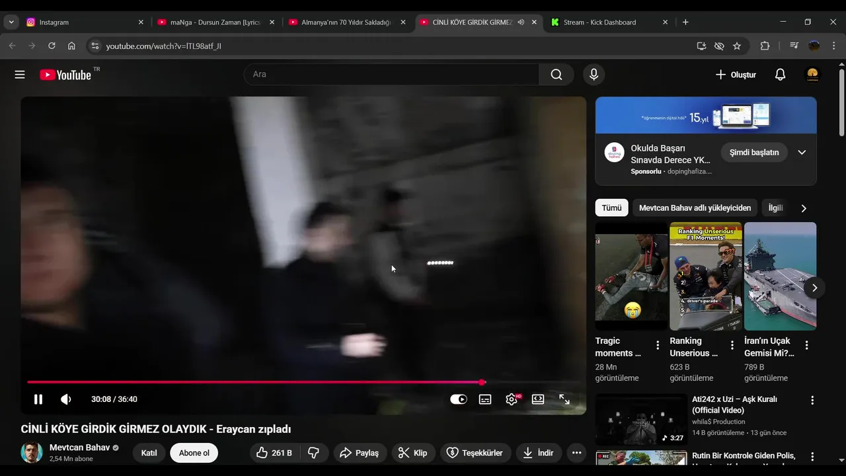
Task: Enter fullscreen mode
Action: coord(564,399)
